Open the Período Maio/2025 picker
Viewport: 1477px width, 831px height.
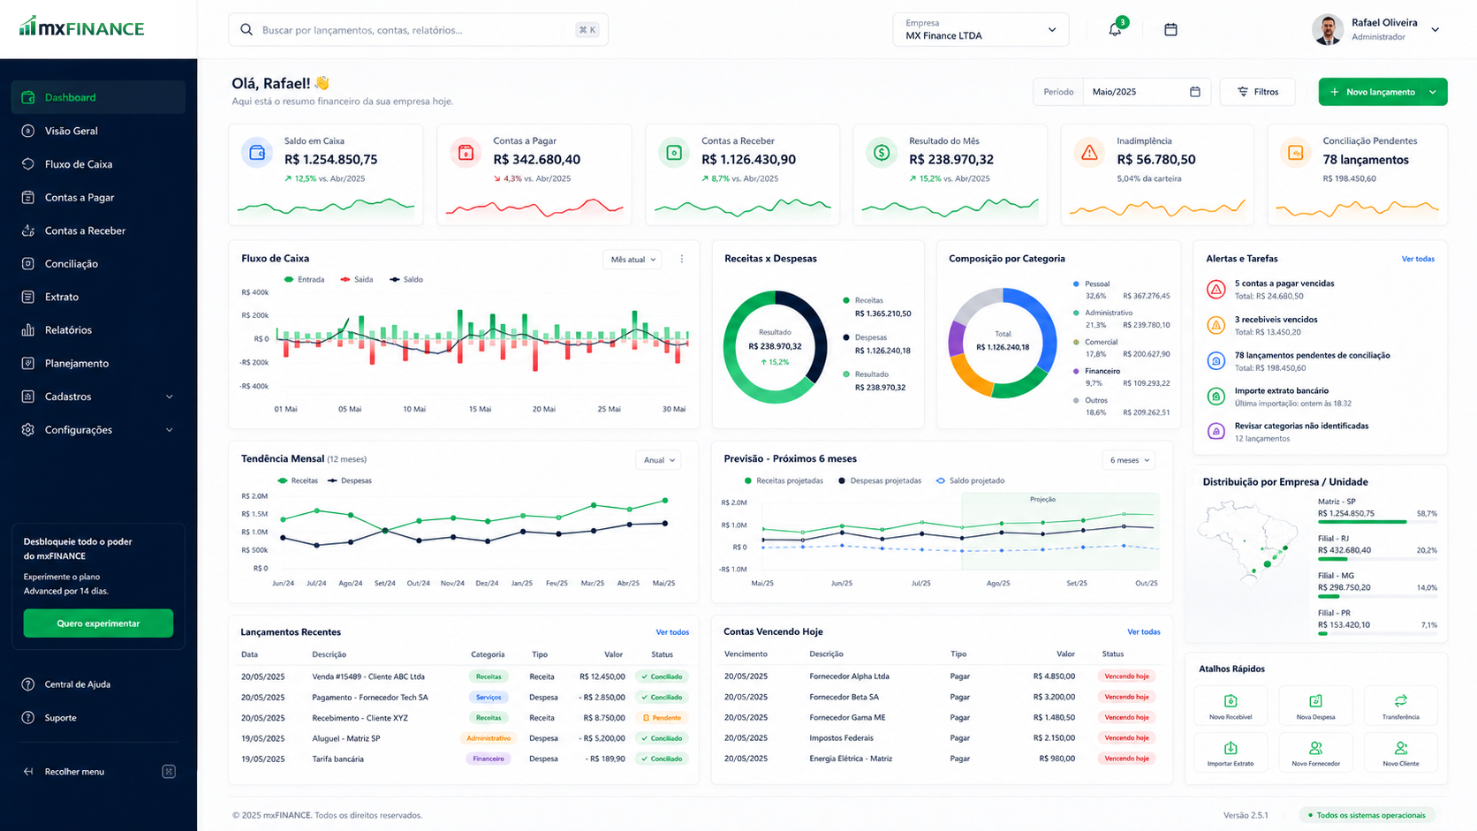[1146, 92]
